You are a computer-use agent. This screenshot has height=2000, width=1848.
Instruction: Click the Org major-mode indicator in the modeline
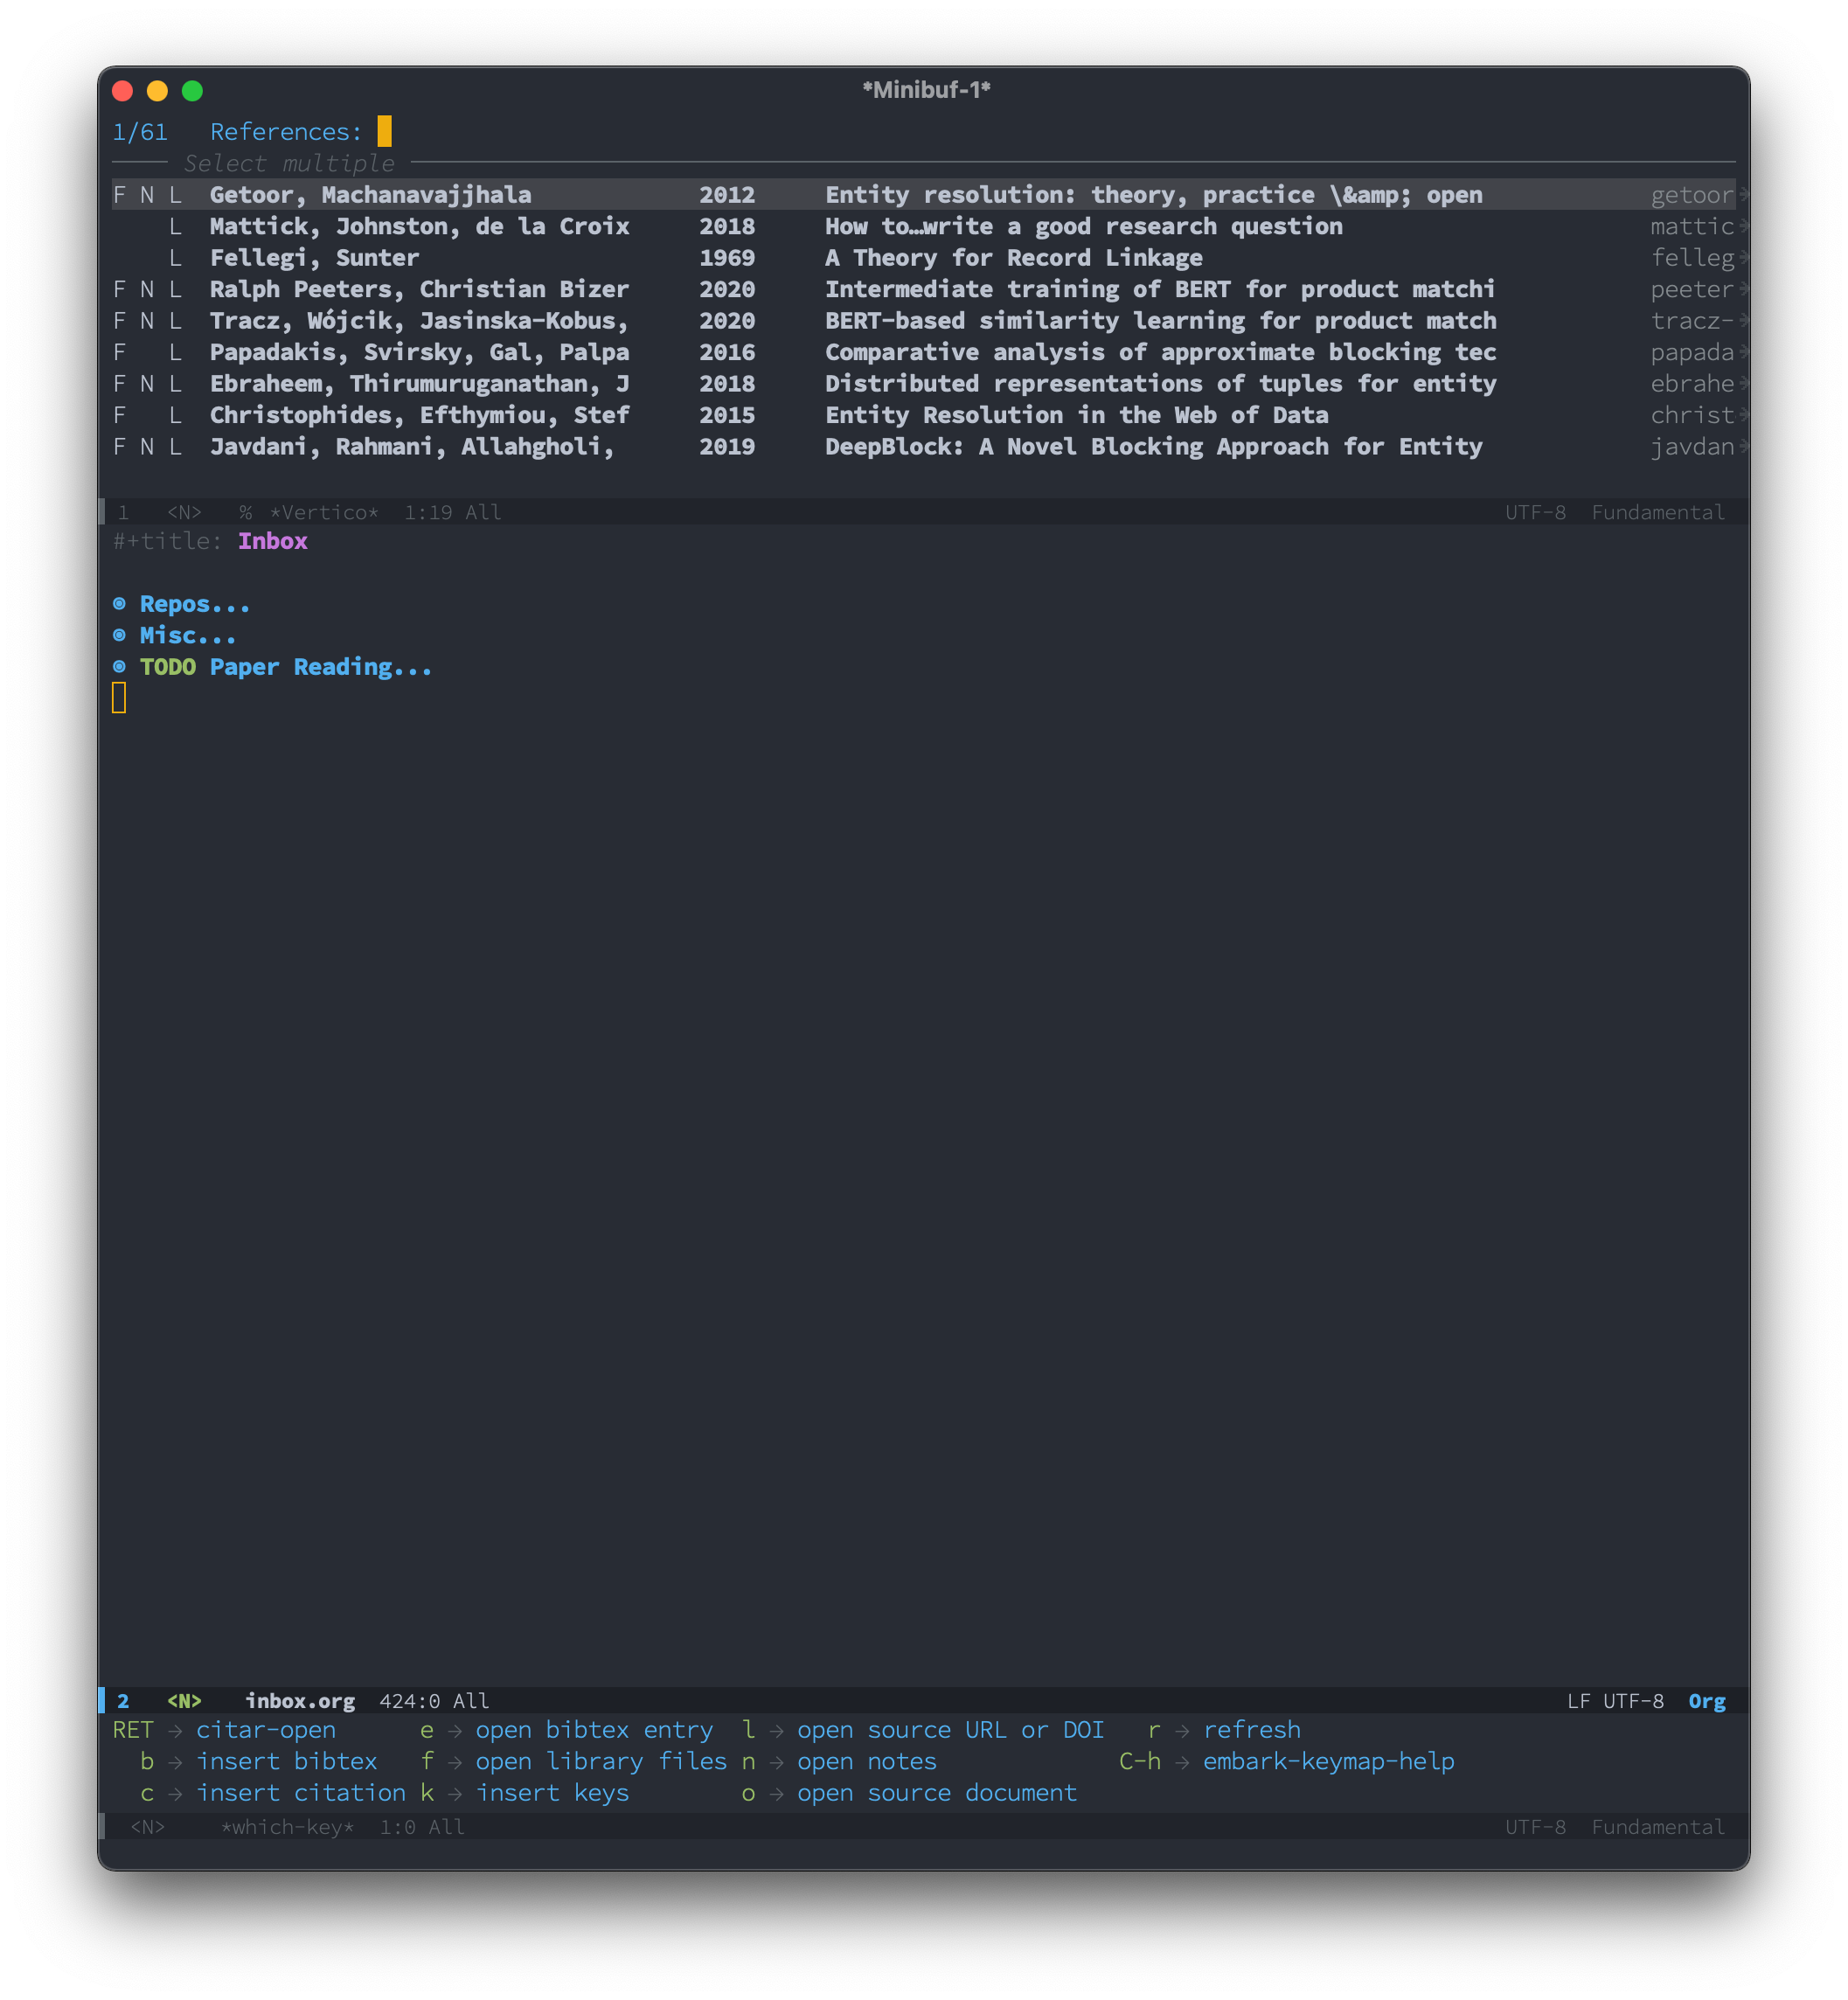point(1708,1700)
